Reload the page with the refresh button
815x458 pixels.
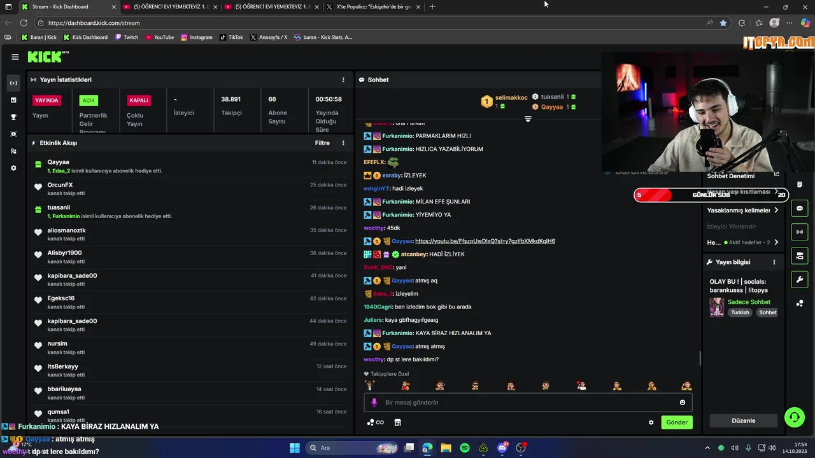24,23
